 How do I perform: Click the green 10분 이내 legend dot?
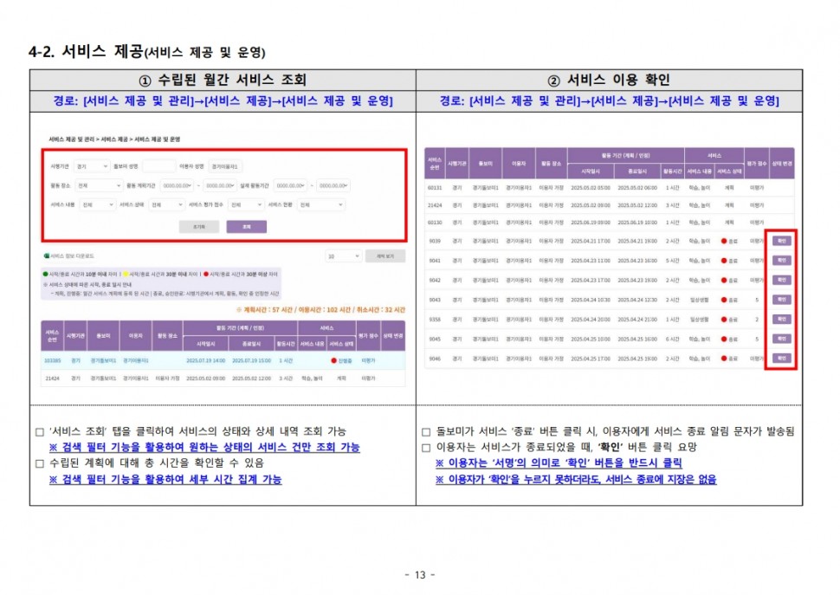point(45,274)
